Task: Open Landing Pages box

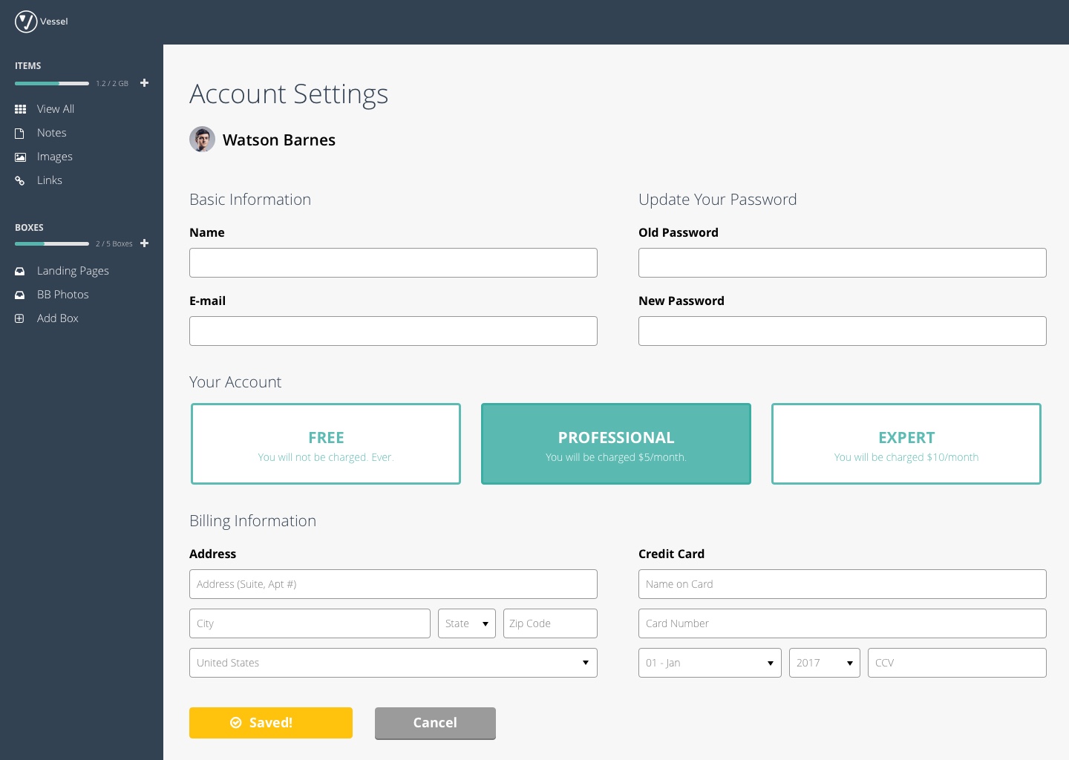Action: [x=73, y=271]
